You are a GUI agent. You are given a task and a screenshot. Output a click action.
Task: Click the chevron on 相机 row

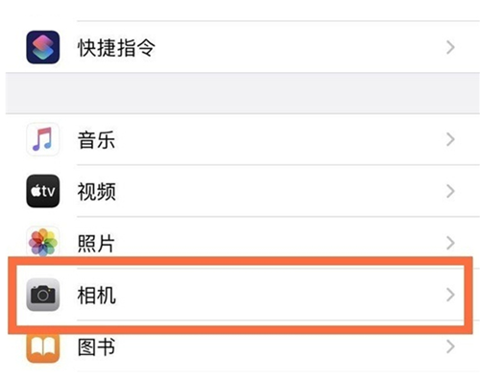pyautogui.click(x=450, y=295)
